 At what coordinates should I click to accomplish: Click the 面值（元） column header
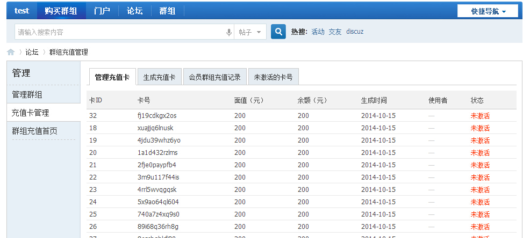click(x=249, y=100)
